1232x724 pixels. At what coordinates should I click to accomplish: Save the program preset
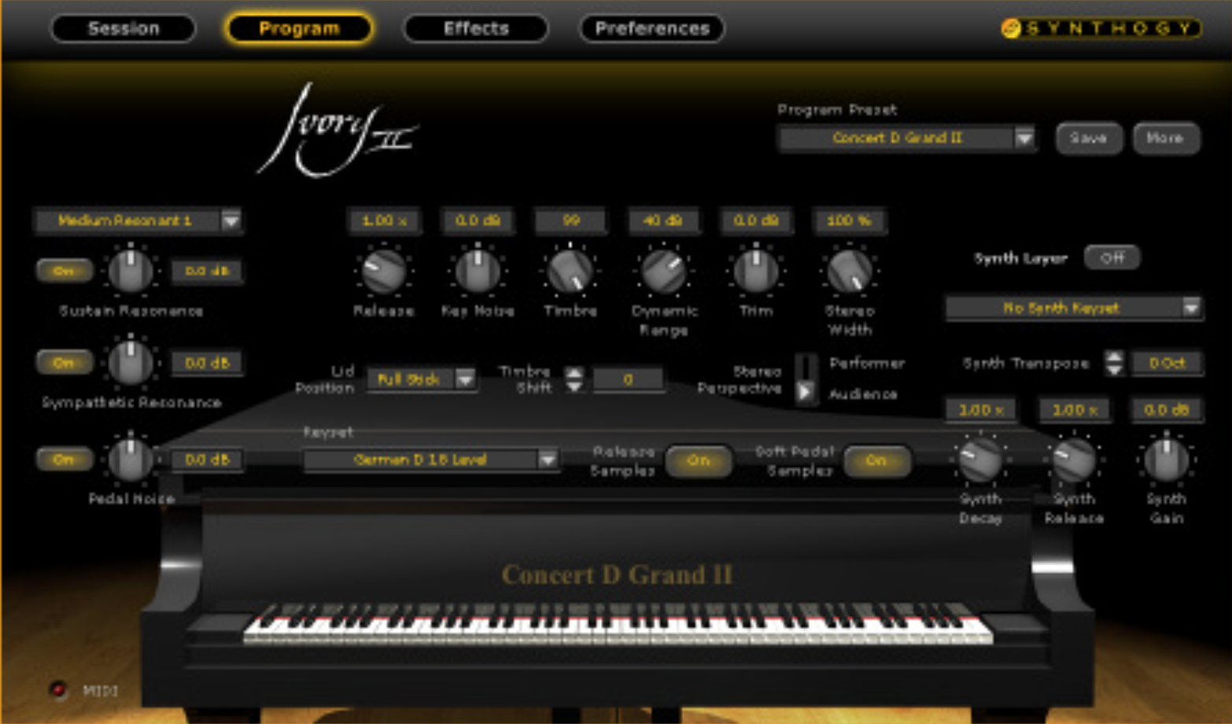(1089, 138)
